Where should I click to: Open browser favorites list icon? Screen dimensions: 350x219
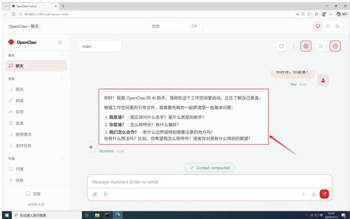[316, 14]
